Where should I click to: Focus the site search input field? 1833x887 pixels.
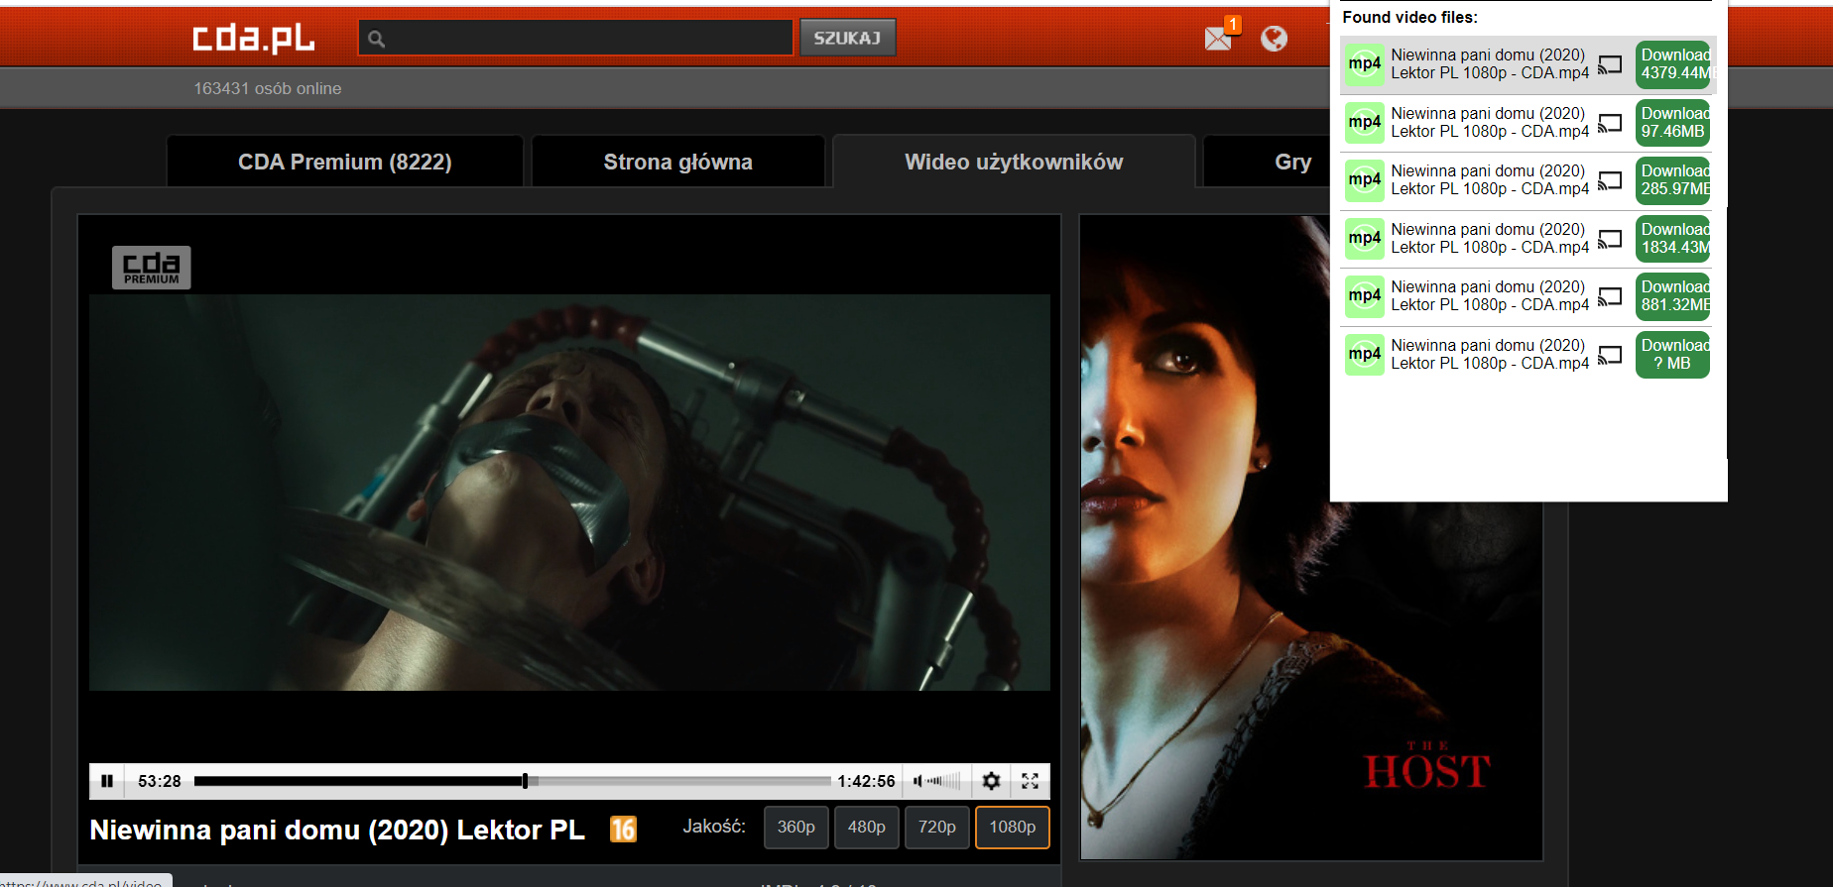(x=575, y=38)
